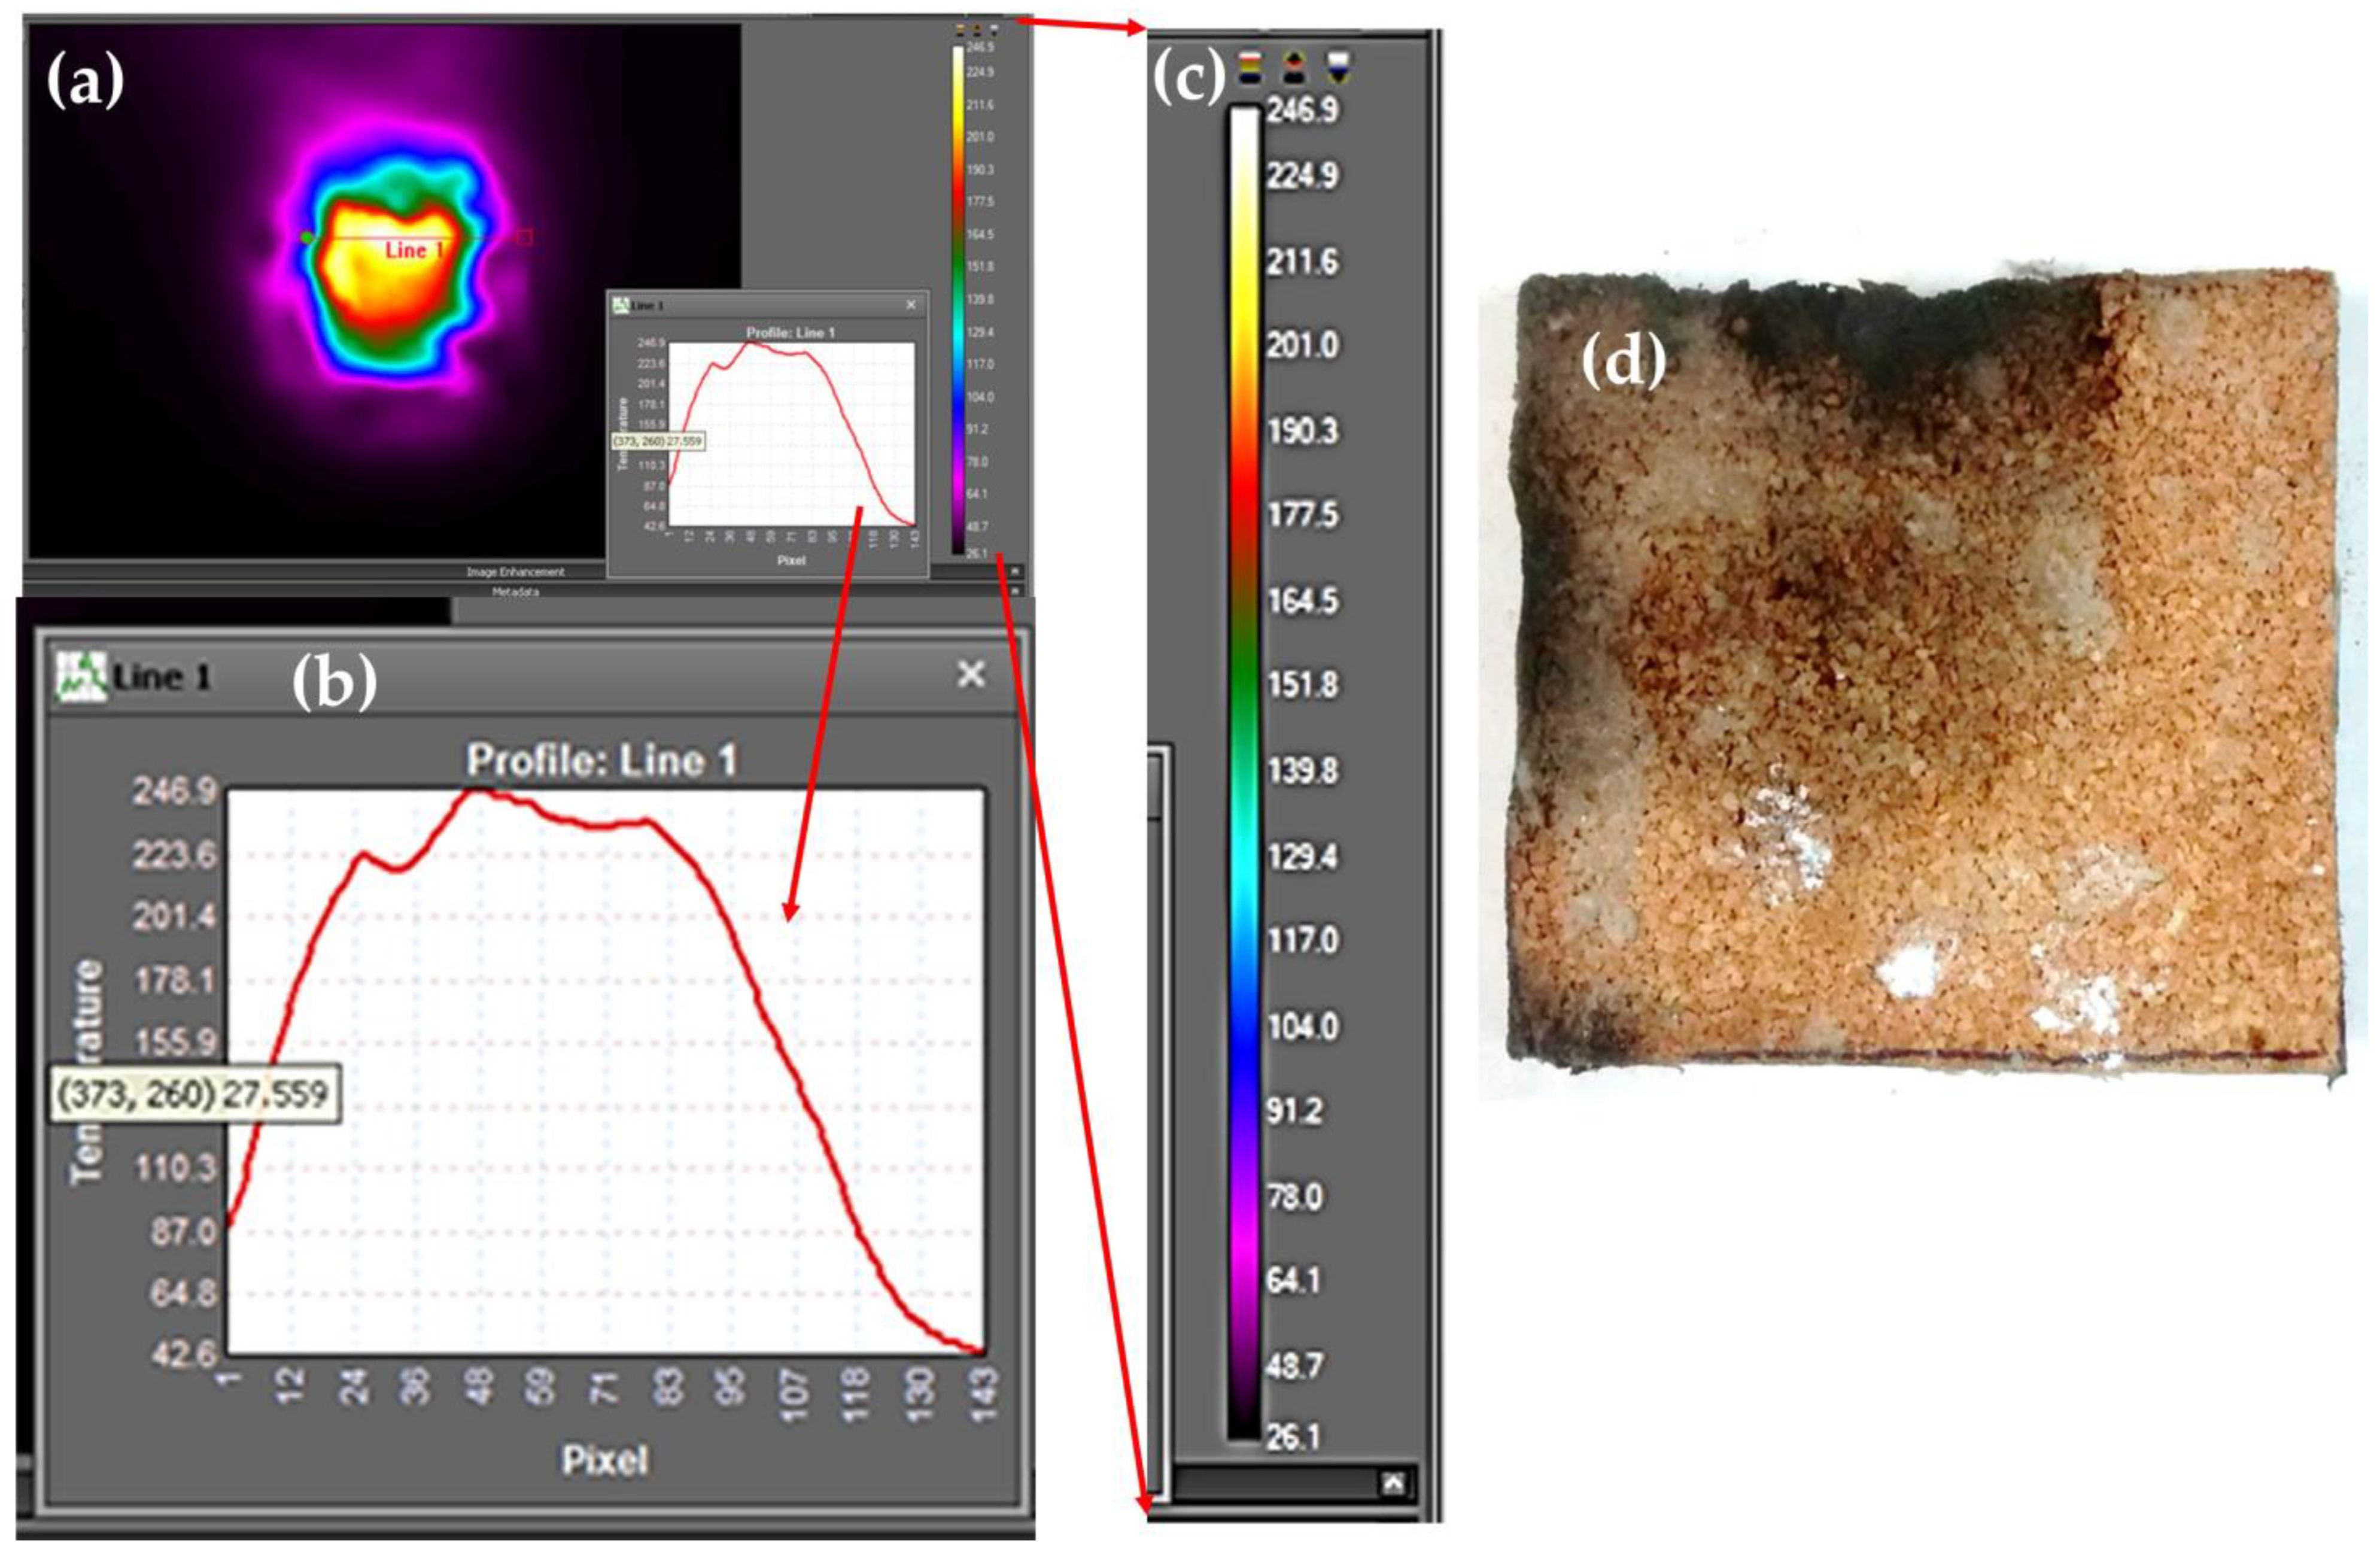Viewport: 2380px width, 1549px height.
Task: Click the down-arrow scale limit icon in panel (c)
Action: point(1339,68)
